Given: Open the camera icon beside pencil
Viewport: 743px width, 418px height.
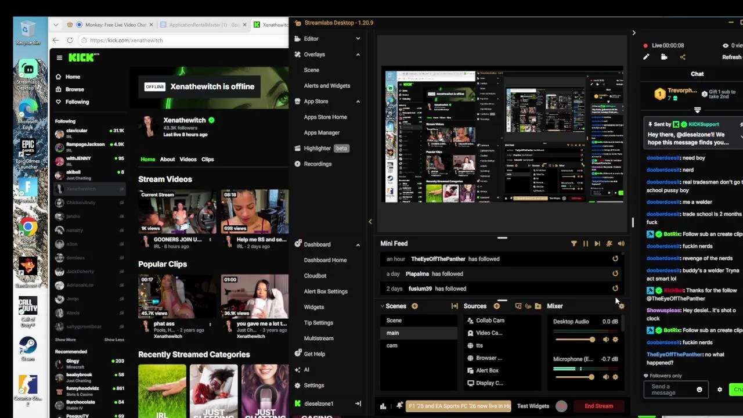Looking at the screenshot, I should 664,57.
